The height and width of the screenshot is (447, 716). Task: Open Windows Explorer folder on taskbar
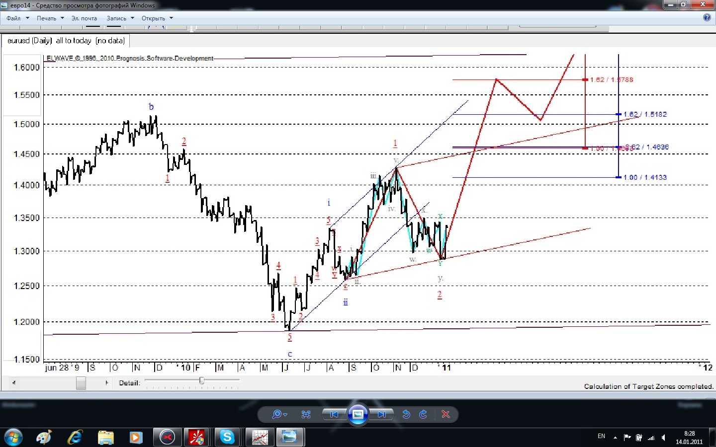click(106, 438)
